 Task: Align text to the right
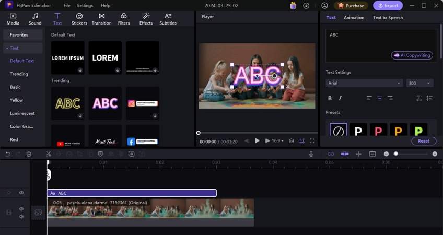(x=390, y=98)
